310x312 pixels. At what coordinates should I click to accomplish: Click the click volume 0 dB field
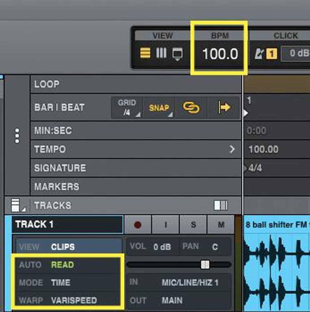point(296,53)
